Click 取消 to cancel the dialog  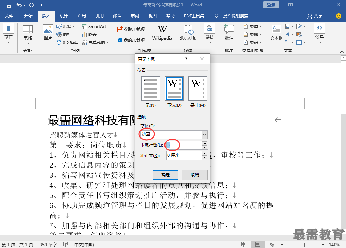[x=195, y=175]
